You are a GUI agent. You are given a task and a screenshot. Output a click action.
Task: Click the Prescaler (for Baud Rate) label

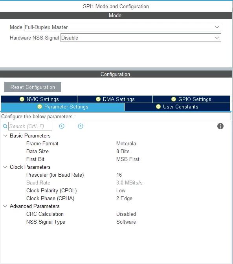(x=55, y=175)
